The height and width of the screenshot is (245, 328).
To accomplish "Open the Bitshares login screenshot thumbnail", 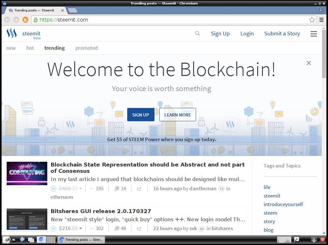I will 27,219.
